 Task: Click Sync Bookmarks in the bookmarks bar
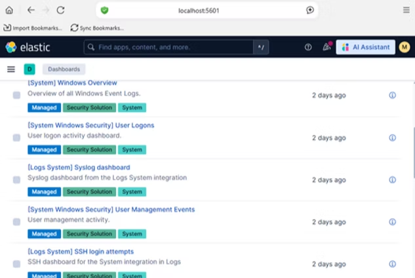tap(97, 28)
